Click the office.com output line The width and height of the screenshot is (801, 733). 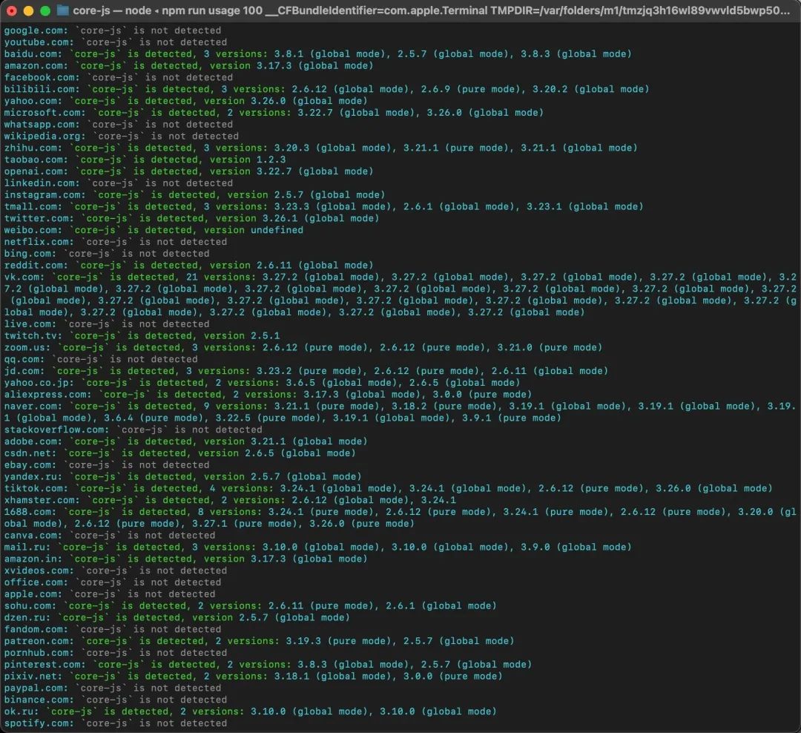(x=113, y=583)
